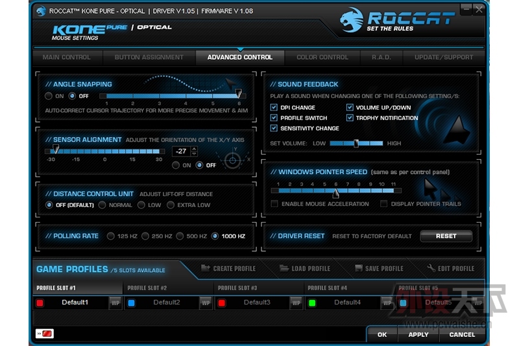
Task: Click Edit Profile with wrench icon
Action: point(450,268)
